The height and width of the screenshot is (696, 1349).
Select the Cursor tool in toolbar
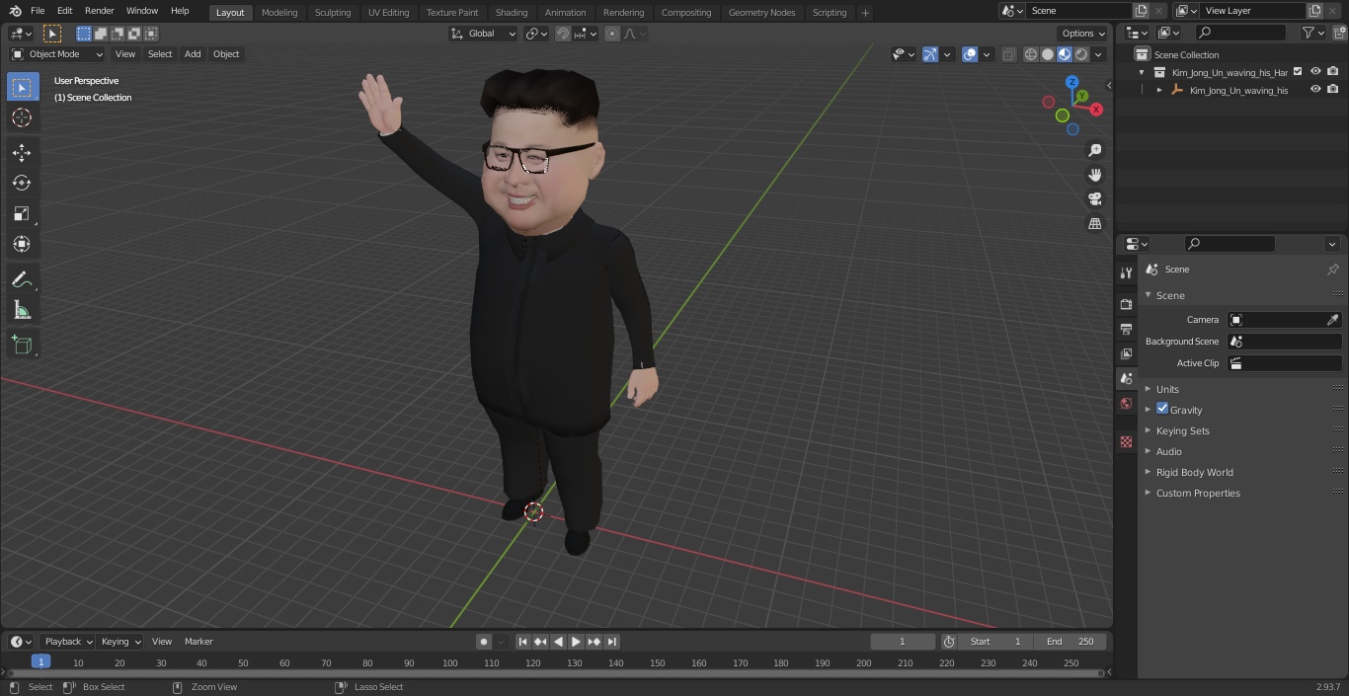(22, 117)
